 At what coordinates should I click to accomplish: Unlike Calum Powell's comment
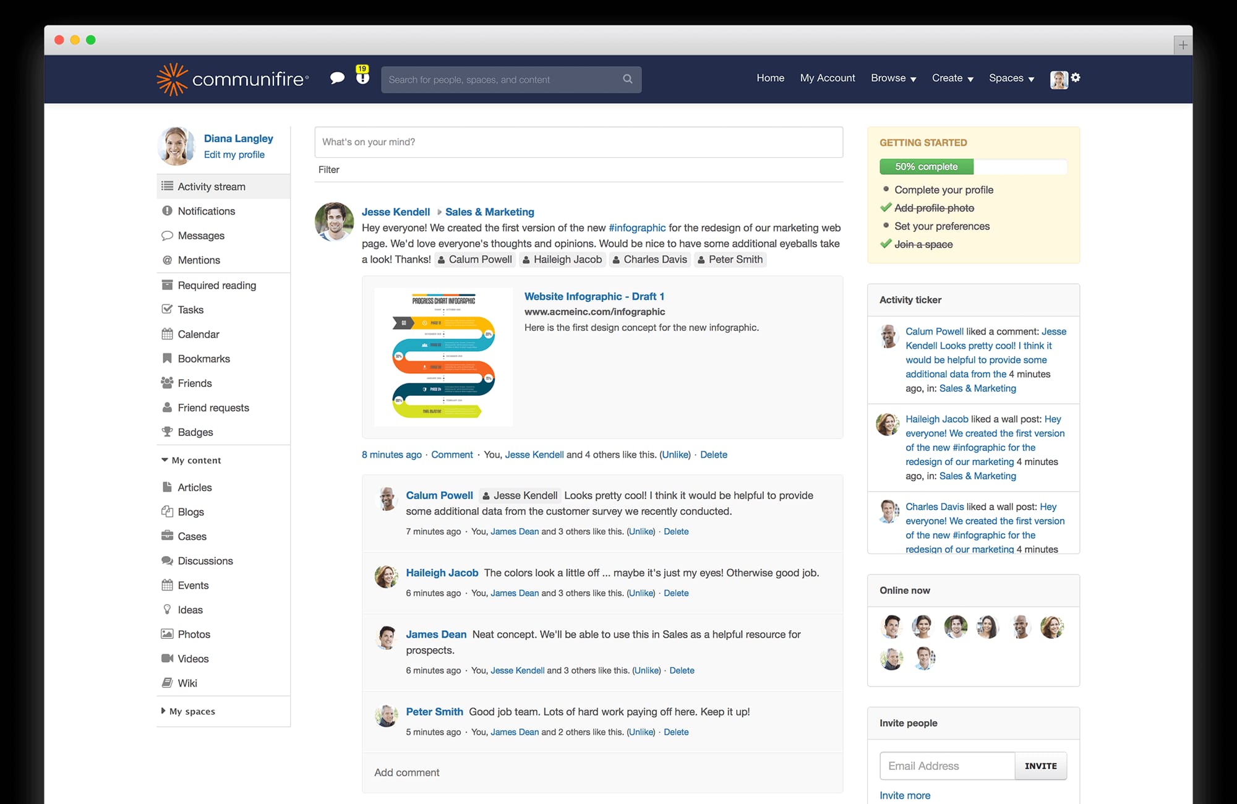(x=641, y=531)
